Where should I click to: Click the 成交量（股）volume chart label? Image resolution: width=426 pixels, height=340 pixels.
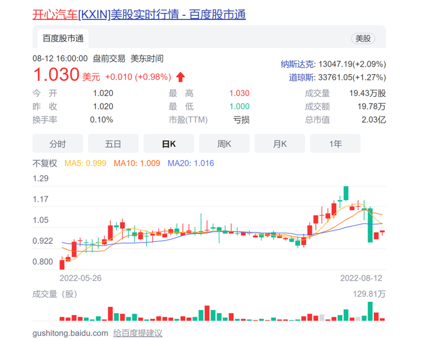(x=55, y=294)
